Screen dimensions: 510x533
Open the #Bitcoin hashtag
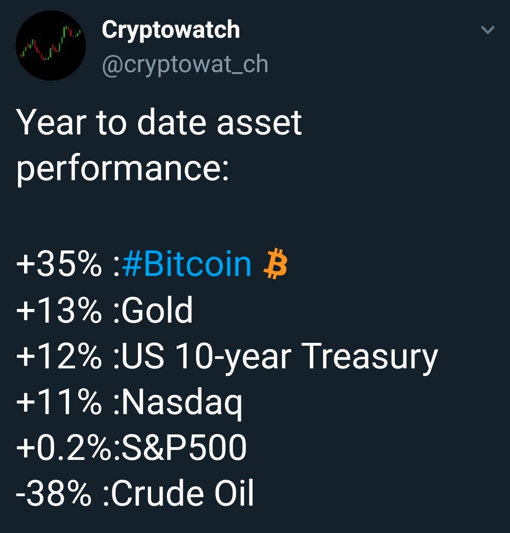187,264
